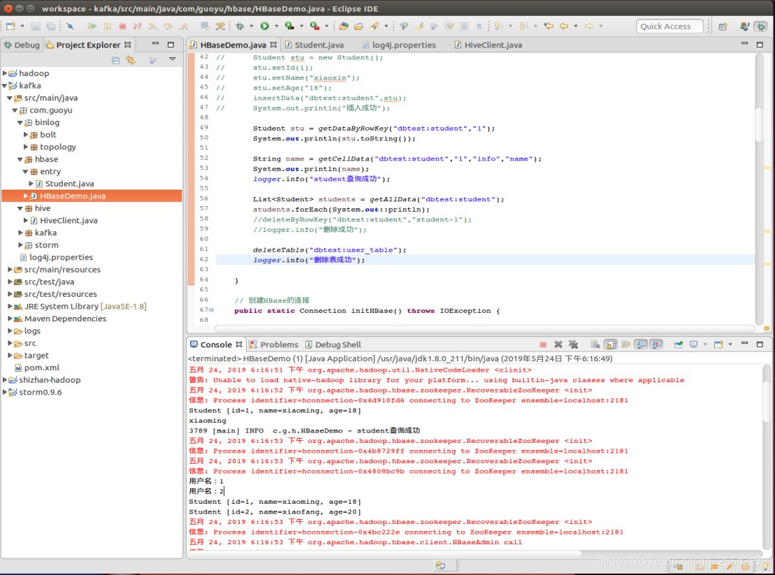This screenshot has width=775, height=575.
Task: Click the Step Return icon
Action: click(x=183, y=26)
